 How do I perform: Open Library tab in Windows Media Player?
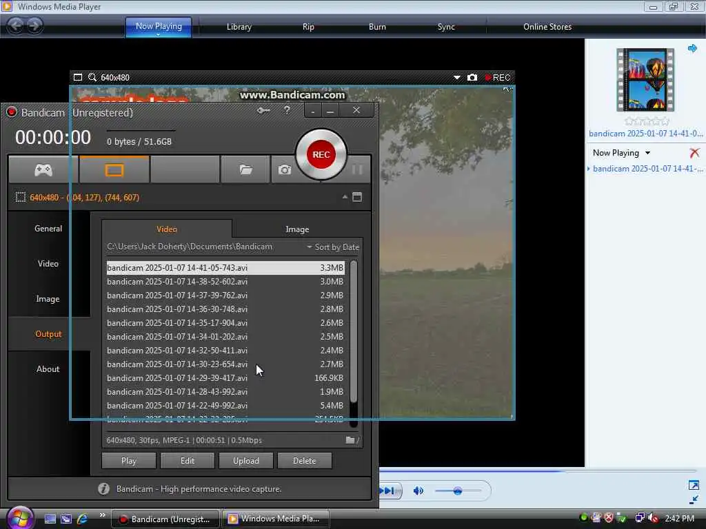[x=239, y=27]
